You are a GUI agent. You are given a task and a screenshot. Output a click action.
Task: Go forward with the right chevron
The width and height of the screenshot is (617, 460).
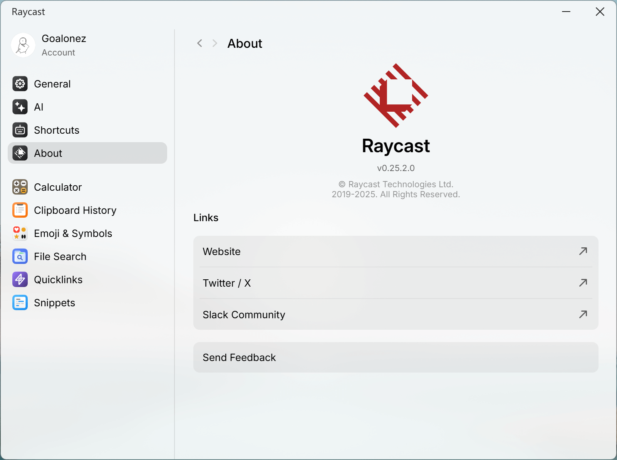pos(215,43)
